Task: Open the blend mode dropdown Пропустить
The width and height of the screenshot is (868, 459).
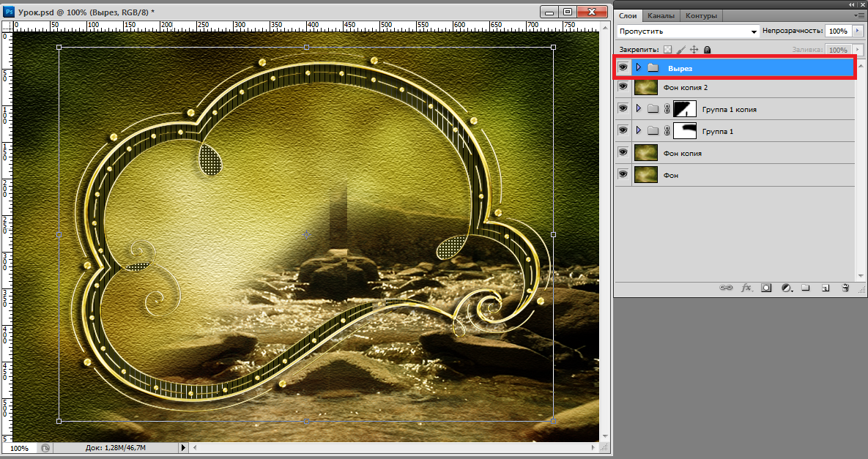Action: (688, 31)
